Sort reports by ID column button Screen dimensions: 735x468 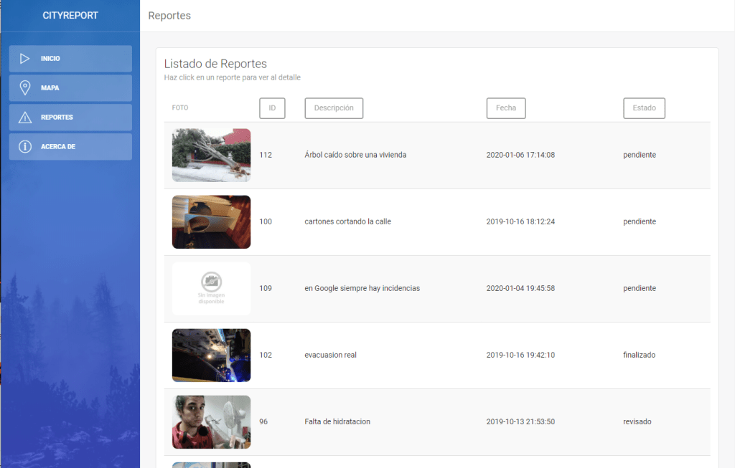pos(272,108)
